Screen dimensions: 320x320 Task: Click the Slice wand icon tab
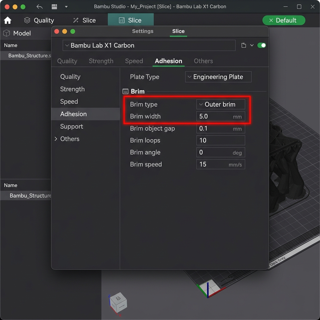84,20
